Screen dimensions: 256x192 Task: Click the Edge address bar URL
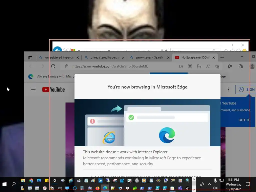point(110,66)
